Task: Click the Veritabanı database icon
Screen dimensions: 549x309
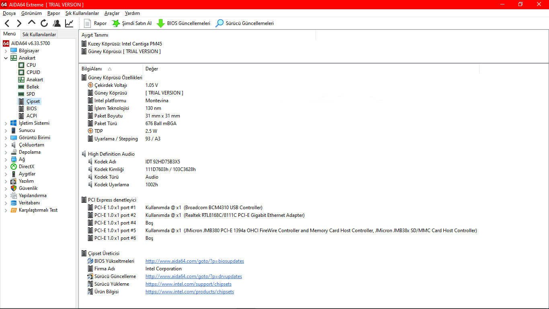Action: click(x=14, y=203)
